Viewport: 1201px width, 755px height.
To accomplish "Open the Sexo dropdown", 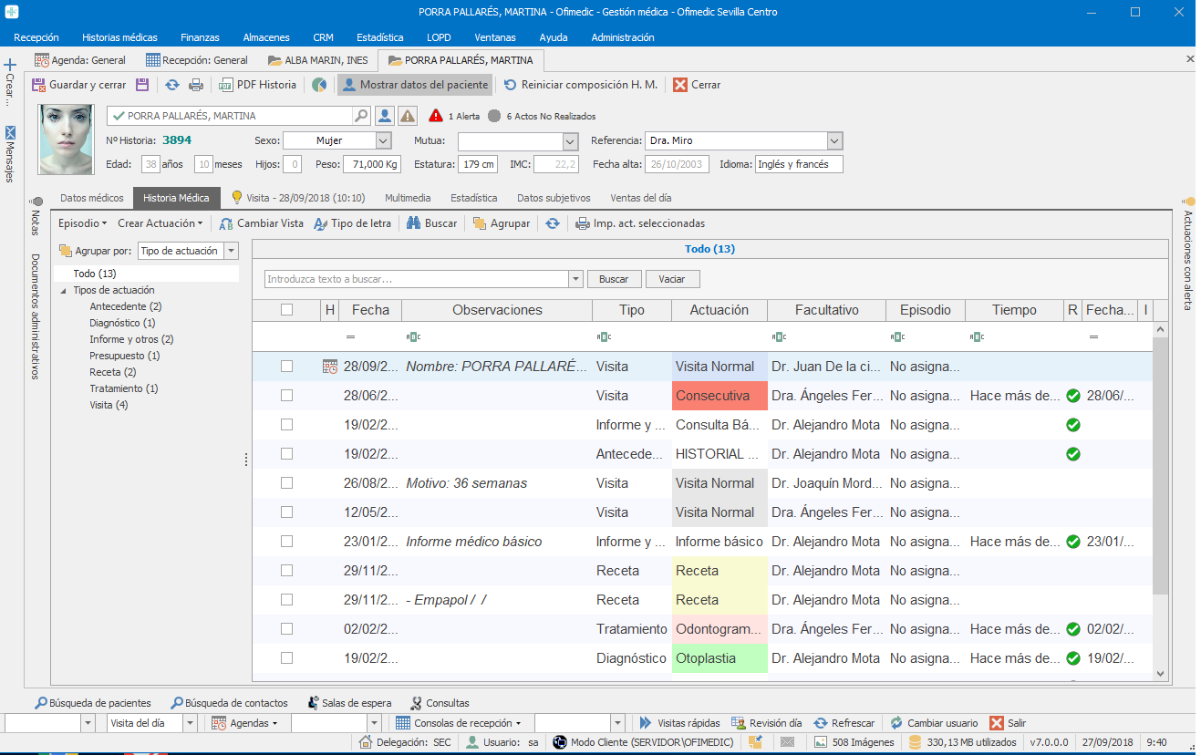I will click(383, 141).
